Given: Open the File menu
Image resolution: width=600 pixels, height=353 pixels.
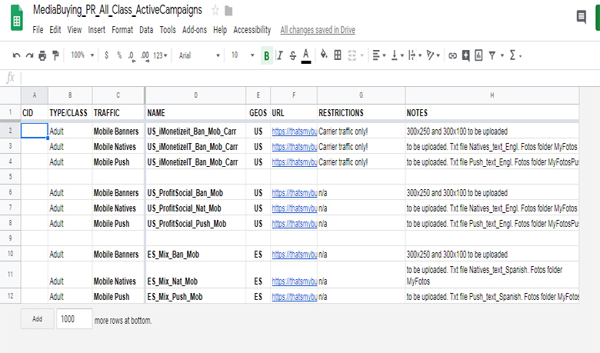Looking at the screenshot, I should [x=38, y=30].
